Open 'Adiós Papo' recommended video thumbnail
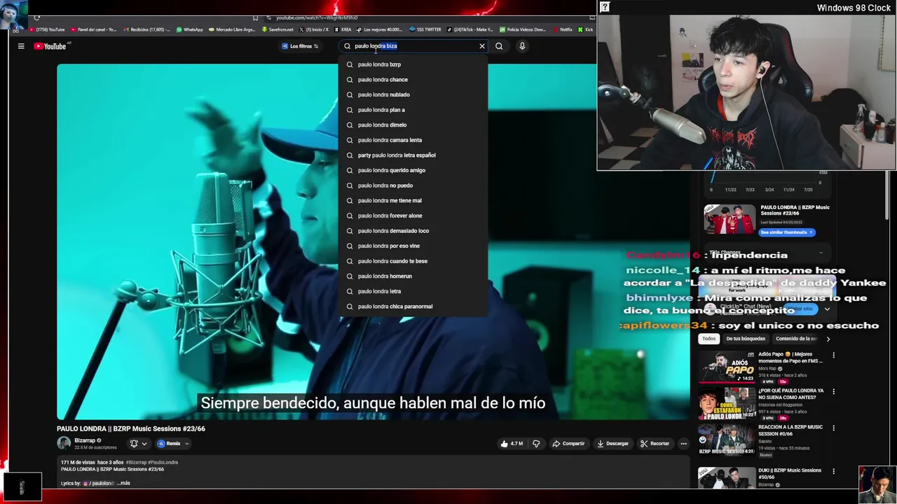 click(727, 367)
